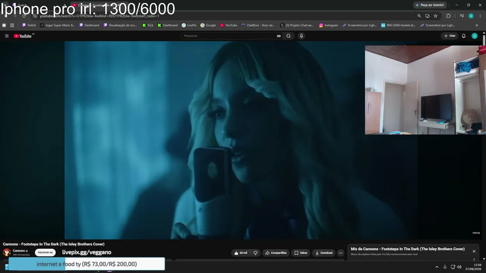This screenshot has width=486, height=273.
Task: Click the YouTube search magnifier button
Action: pyautogui.click(x=289, y=36)
